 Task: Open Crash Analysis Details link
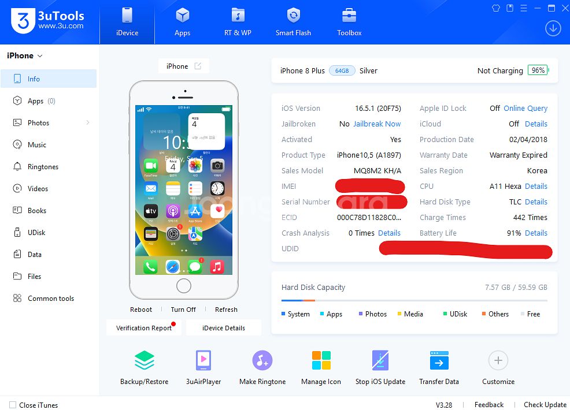(389, 233)
